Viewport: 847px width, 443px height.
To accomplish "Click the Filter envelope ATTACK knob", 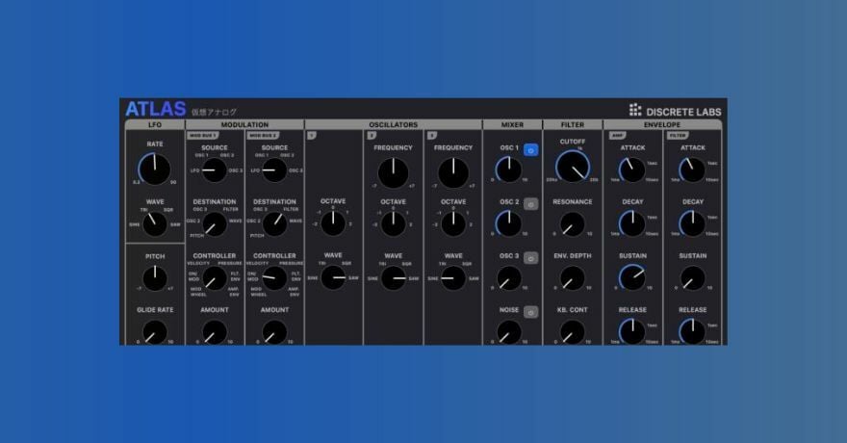I will tap(692, 170).
